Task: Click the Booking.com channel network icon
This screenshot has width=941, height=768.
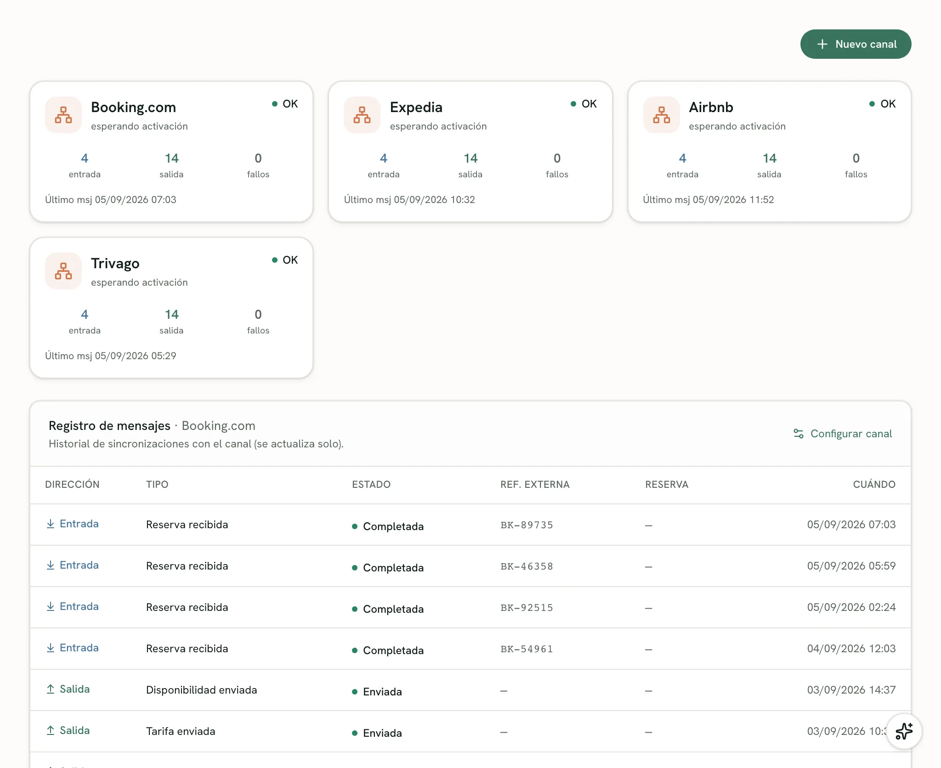Action: [x=63, y=115]
